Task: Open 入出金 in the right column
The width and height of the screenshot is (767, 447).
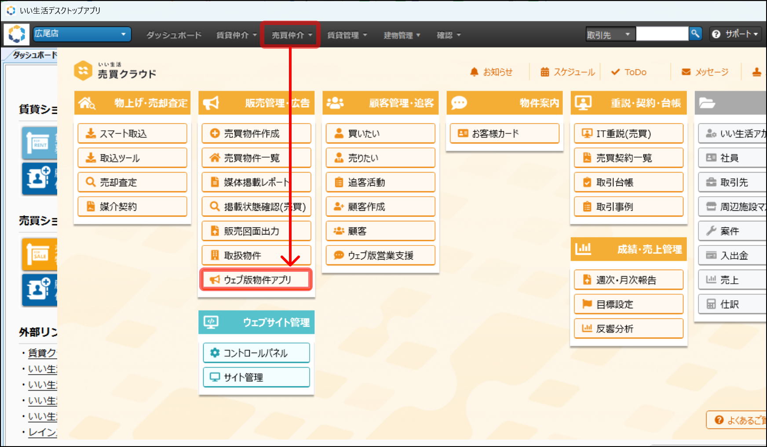Action: click(732, 255)
